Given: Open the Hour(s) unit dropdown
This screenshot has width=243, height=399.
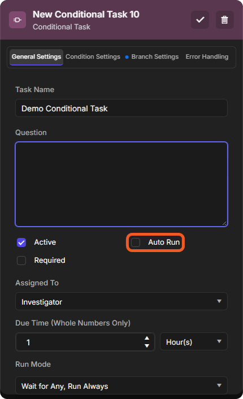Looking at the screenshot, I should click(x=194, y=342).
